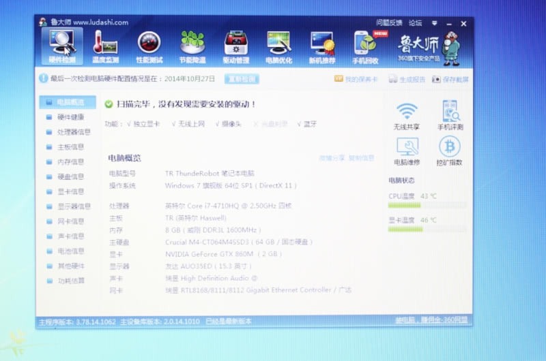
Task: Click the CPU温度 progress bar
Action: [x=427, y=206]
